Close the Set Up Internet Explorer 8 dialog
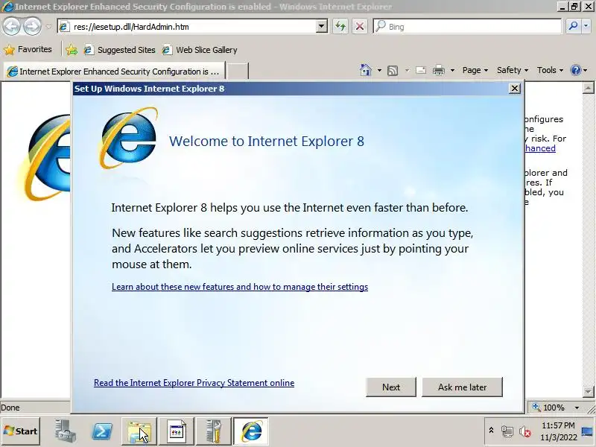 point(514,89)
